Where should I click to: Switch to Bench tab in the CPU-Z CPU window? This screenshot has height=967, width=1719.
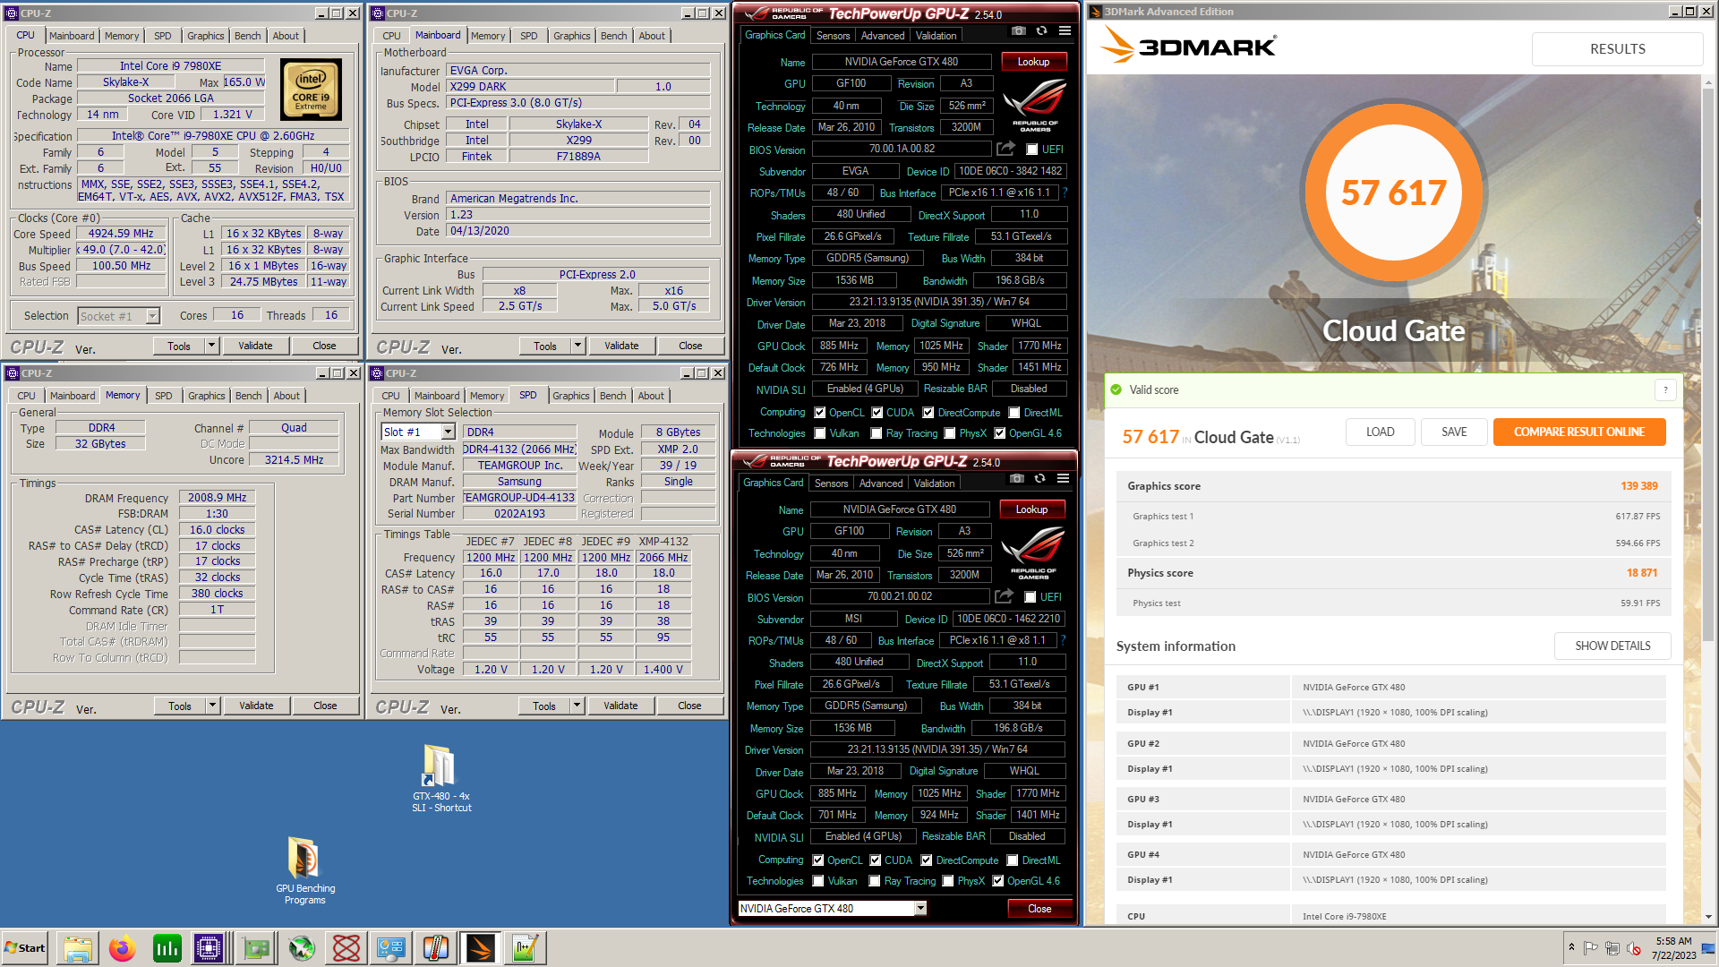pos(248,36)
